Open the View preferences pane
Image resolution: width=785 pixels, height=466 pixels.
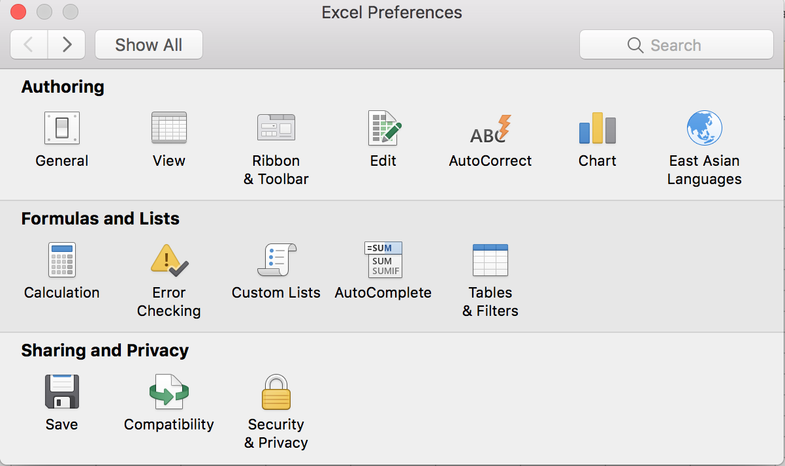pyautogui.click(x=168, y=128)
